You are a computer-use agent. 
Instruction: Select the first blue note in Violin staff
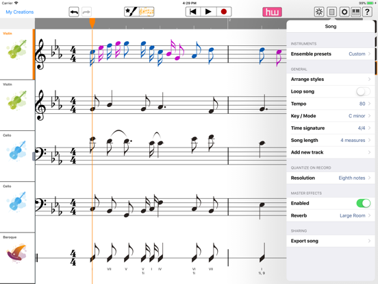point(92,58)
